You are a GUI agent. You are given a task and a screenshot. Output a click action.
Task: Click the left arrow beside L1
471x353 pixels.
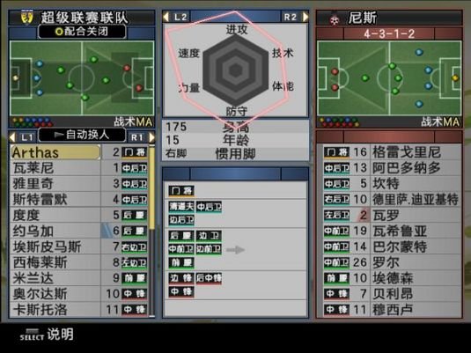(x=12, y=137)
